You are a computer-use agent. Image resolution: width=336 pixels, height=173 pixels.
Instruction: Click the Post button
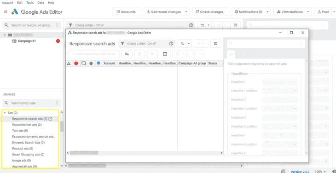coord(323,12)
